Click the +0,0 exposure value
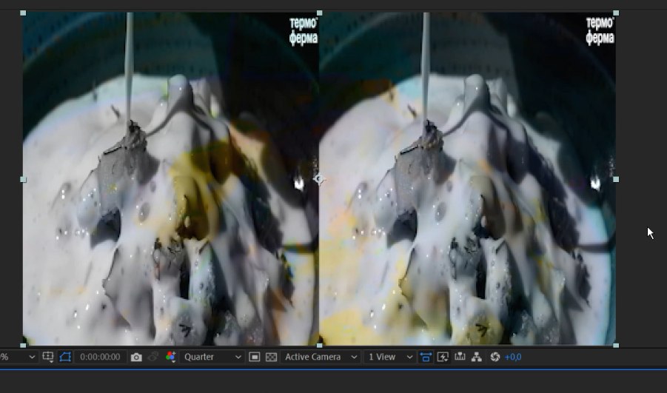 click(512, 357)
